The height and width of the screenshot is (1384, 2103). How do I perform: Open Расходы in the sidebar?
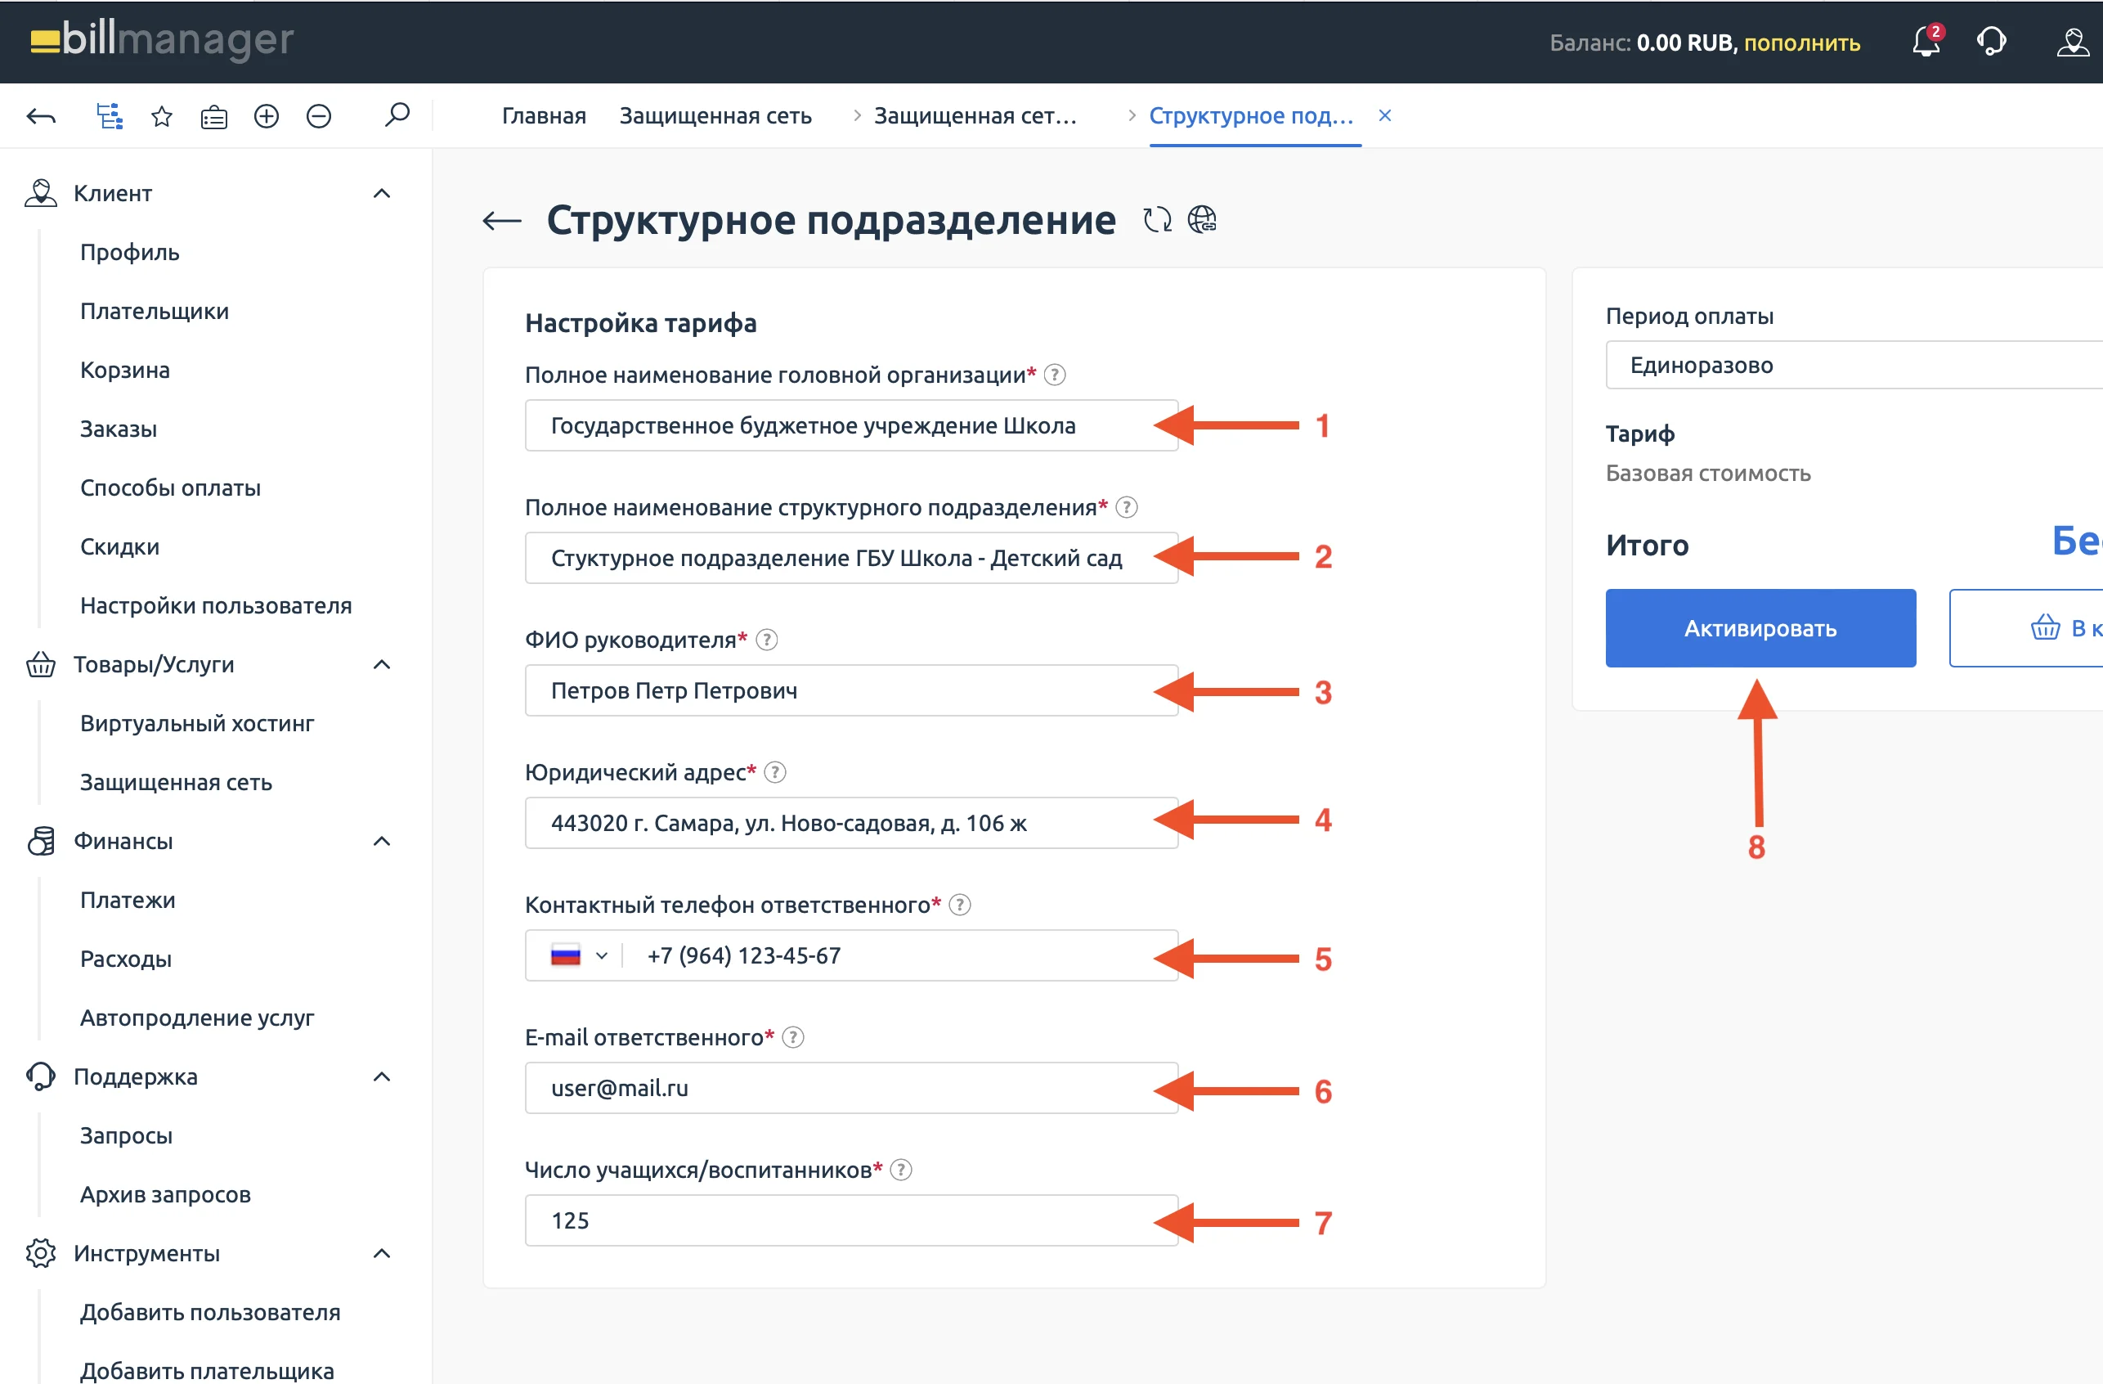[x=125, y=959]
